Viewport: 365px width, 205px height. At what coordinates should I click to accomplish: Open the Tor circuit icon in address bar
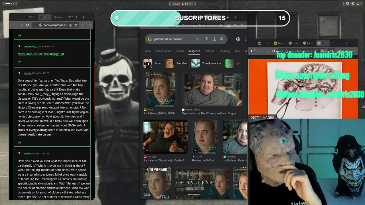pyautogui.click(x=35, y=25)
